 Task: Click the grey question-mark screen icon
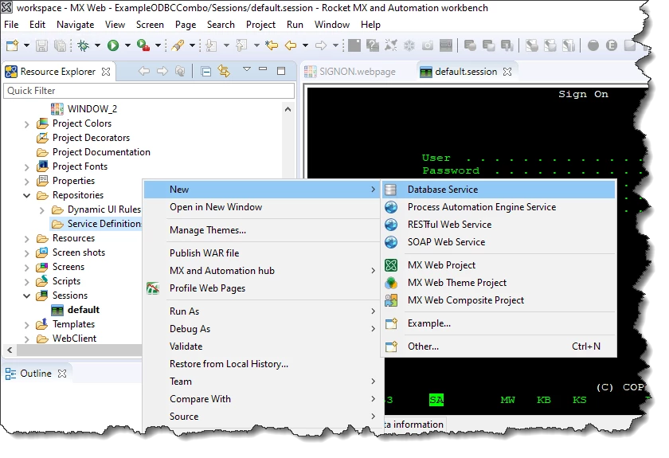coord(373,45)
